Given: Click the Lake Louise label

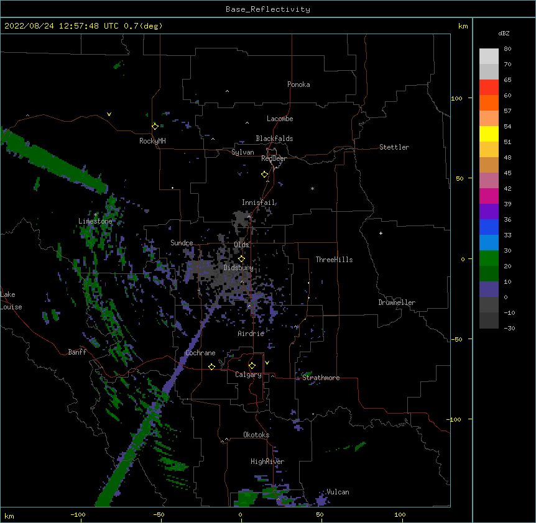Looking at the screenshot, I should [10, 301].
